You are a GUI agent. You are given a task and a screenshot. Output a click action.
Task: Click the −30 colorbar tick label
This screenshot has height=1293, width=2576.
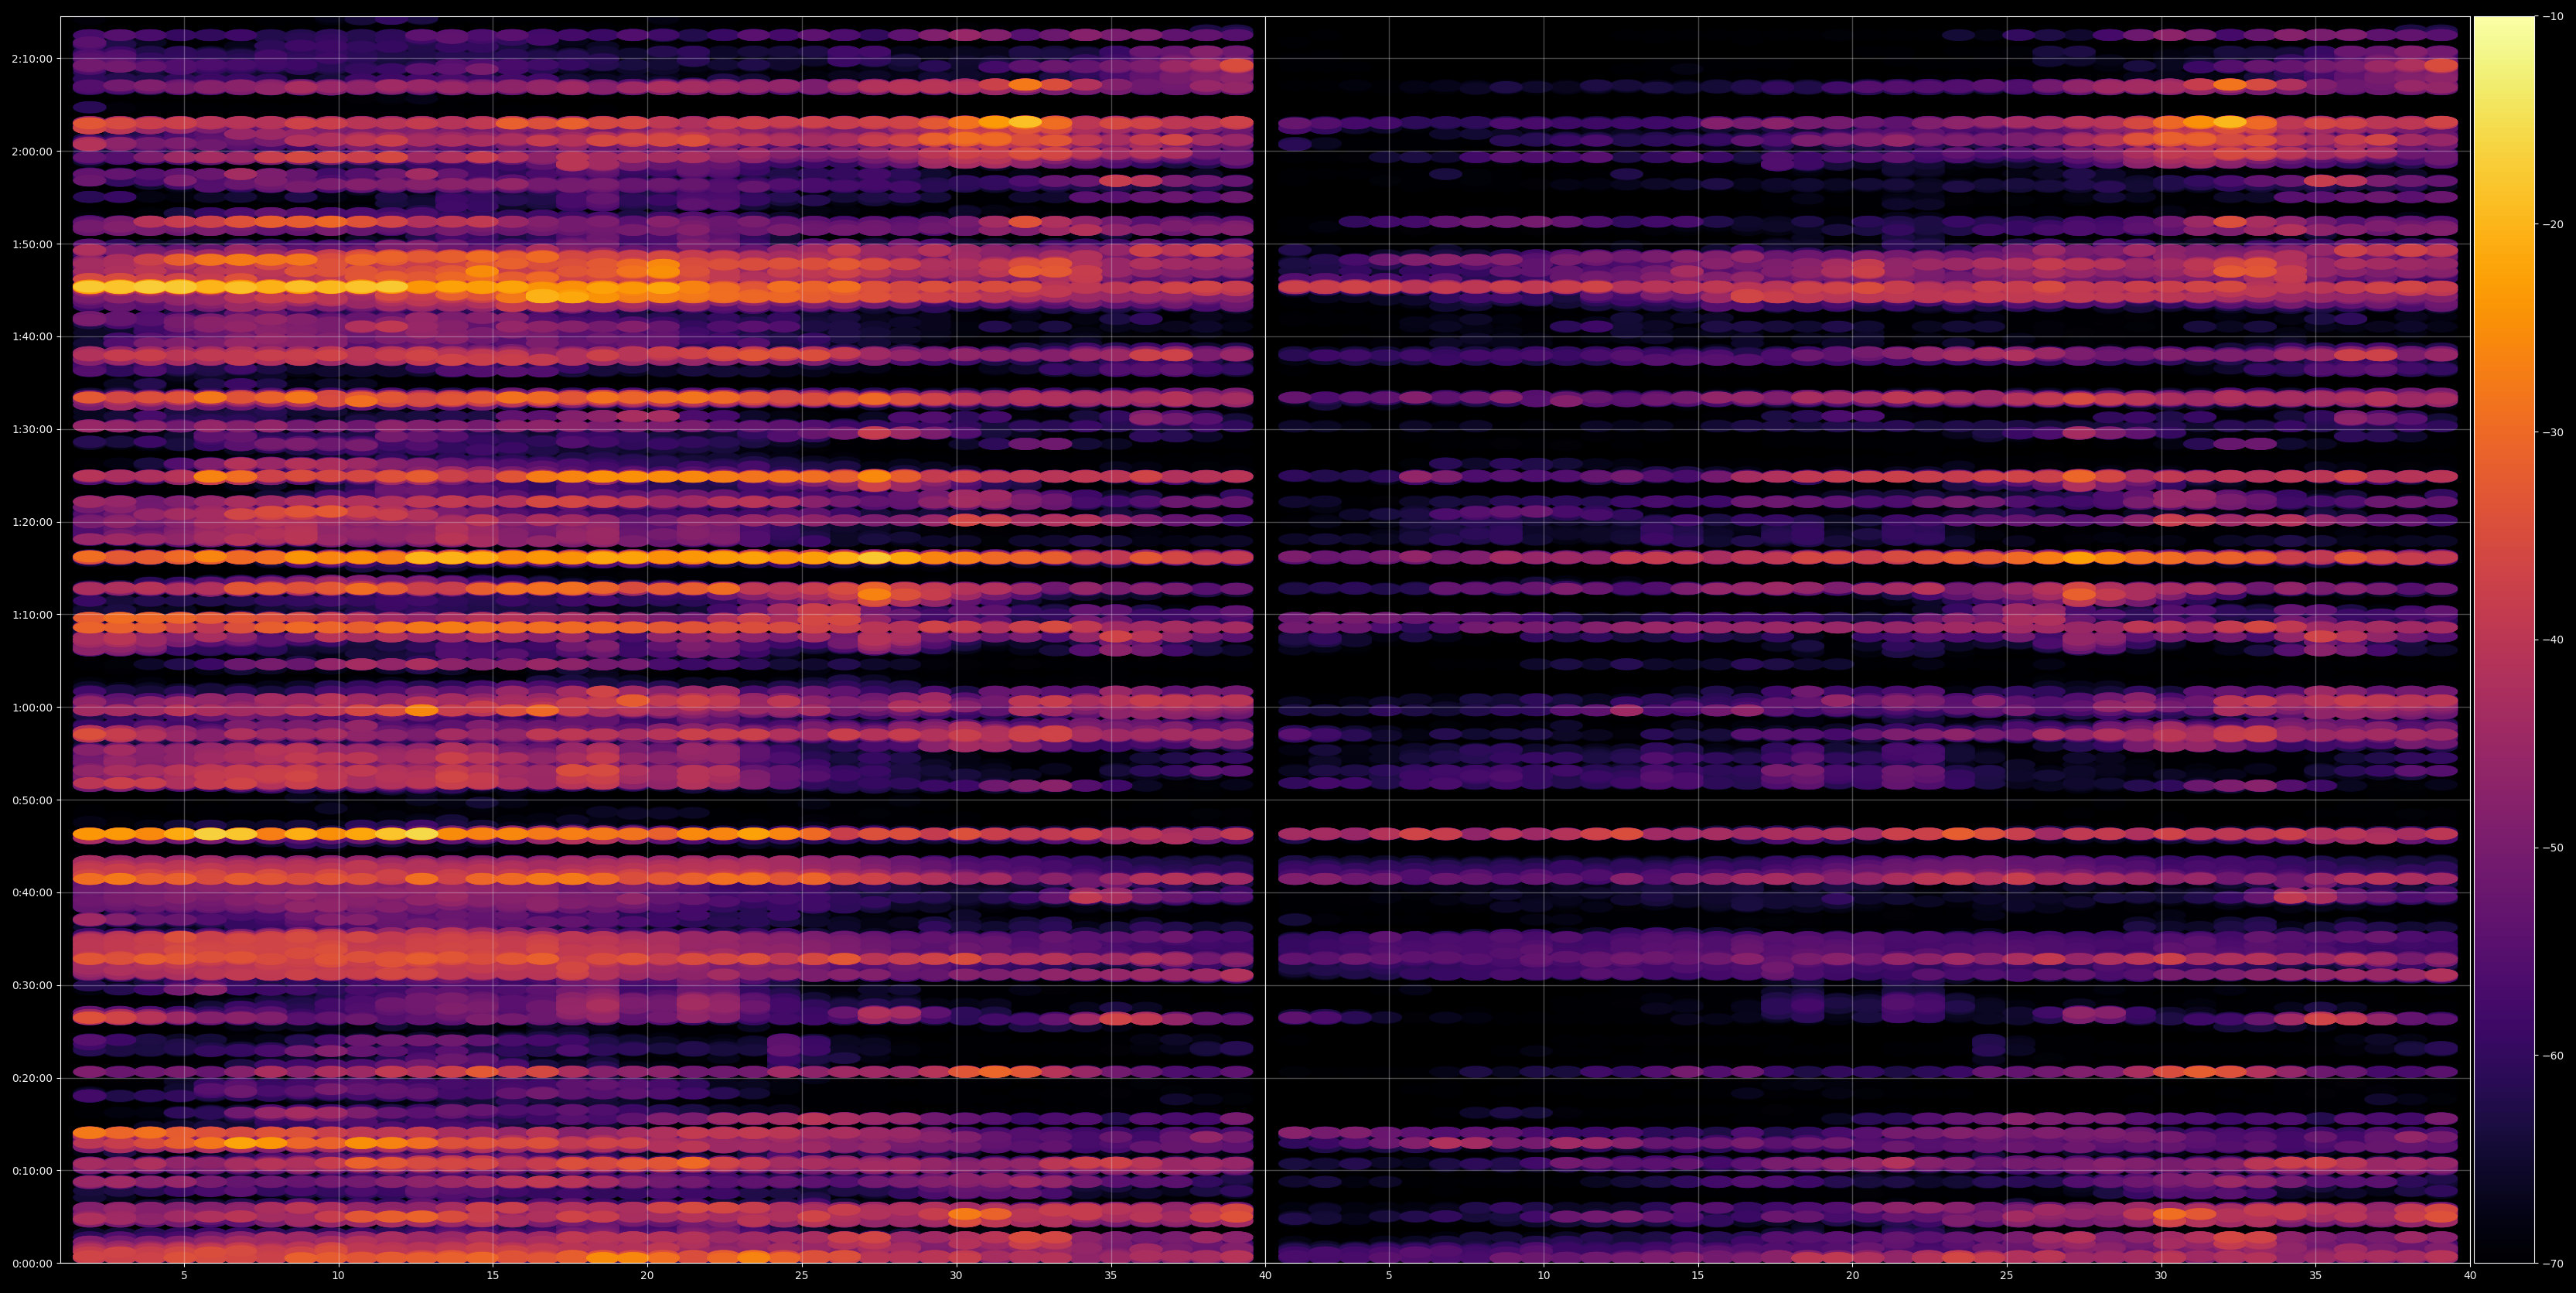pyautogui.click(x=2553, y=432)
